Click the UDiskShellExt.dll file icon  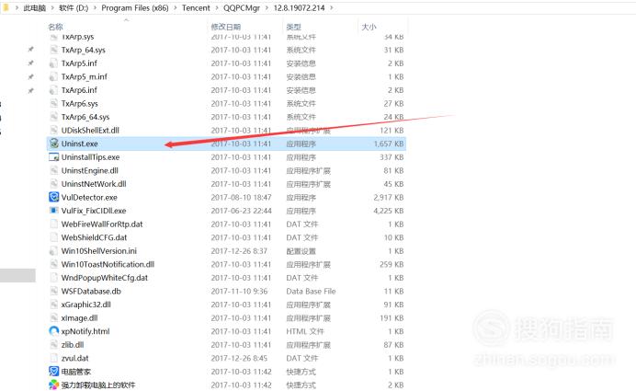[53, 131]
